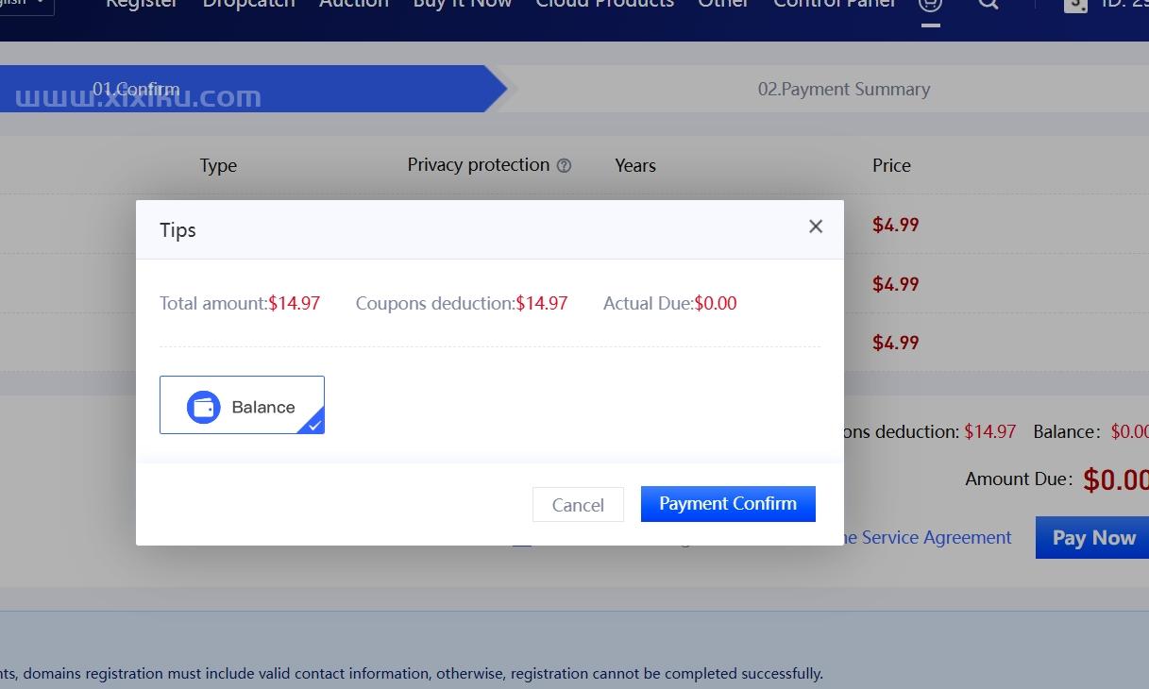Image resolution: width=1149 pixels, height=689 pixels.
Task: Open the Buy It Now menu
Action: (x=463, y=4)
